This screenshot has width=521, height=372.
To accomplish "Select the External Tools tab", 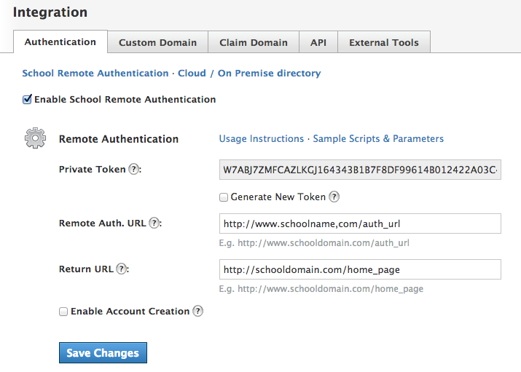I will (x=383, y=42).
